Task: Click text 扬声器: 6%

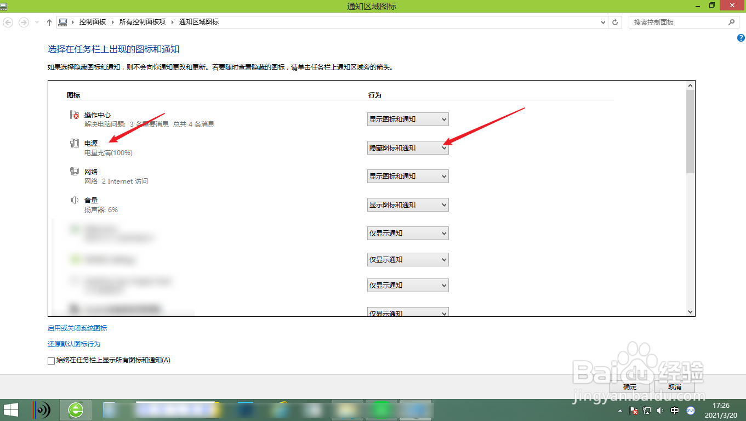Action: (101, 210)
